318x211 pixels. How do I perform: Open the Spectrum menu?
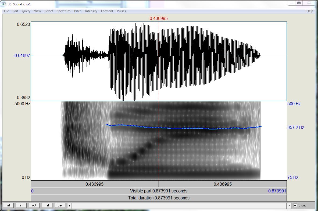(x=63, y=11)
